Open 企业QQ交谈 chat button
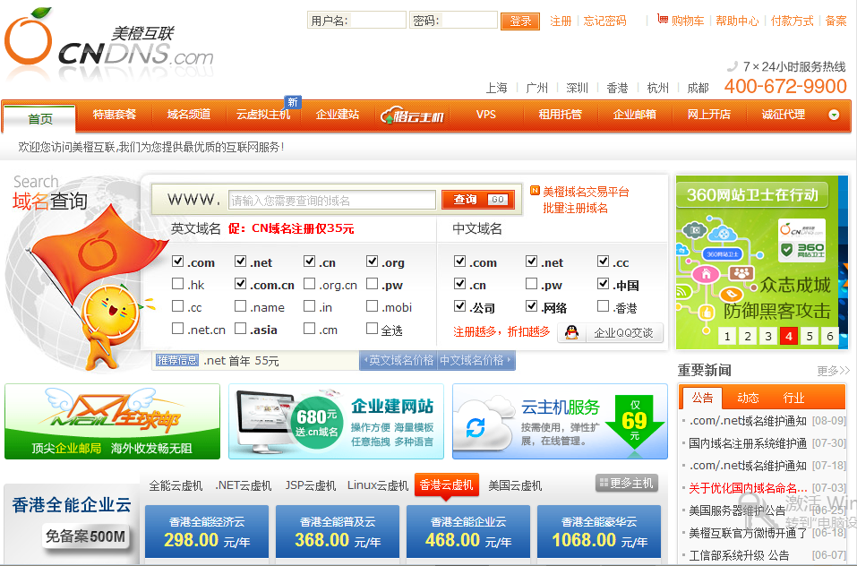 tap(610, 333)
